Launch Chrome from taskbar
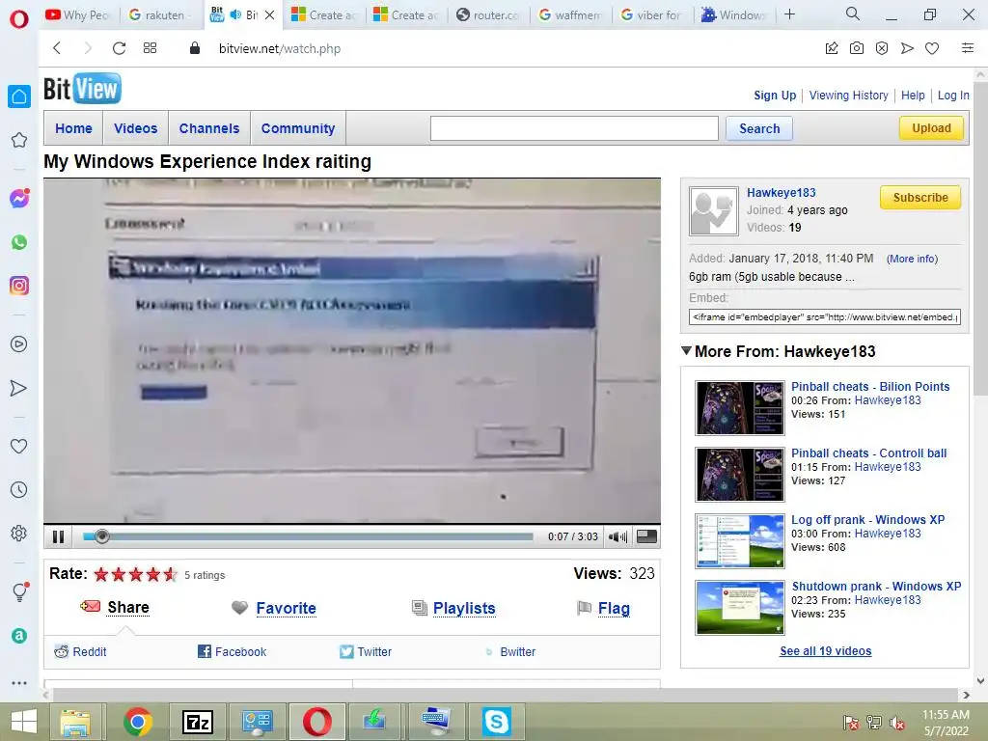The height and width of the screenshot is (741, 988). [138, 722]
